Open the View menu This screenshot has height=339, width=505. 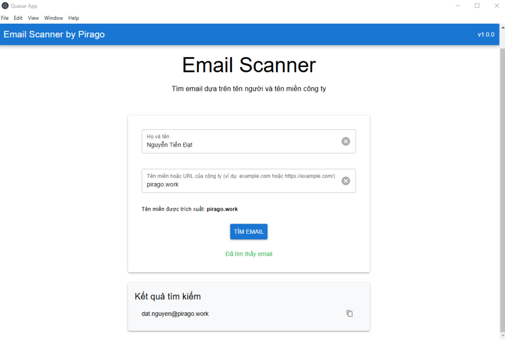tap(33, 18)
